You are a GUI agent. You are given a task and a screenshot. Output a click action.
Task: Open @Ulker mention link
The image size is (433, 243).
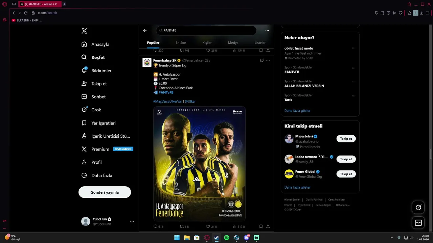point(190,102)
